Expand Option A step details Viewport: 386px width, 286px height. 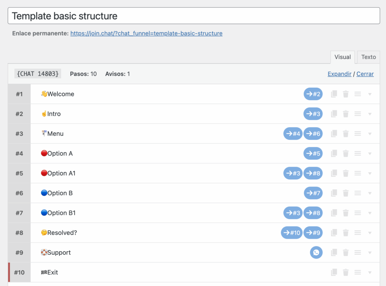[370, 154]
